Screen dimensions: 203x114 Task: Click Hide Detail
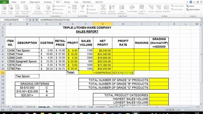pyautogui.click(x=177, y=9)
